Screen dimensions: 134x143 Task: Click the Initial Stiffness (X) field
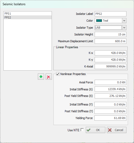pos(111,89)
